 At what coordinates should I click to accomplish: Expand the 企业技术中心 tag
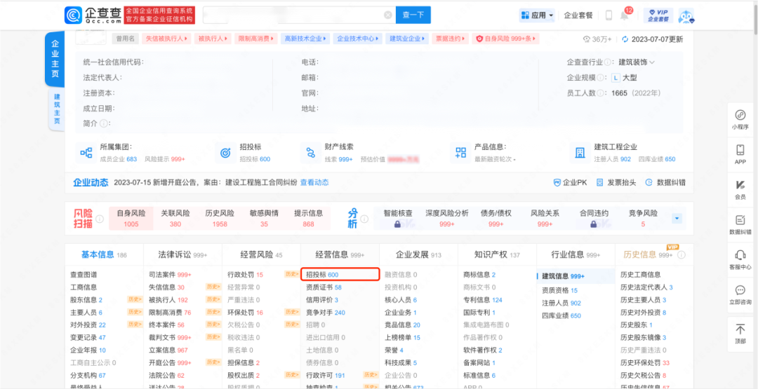[x=358, y=39]
